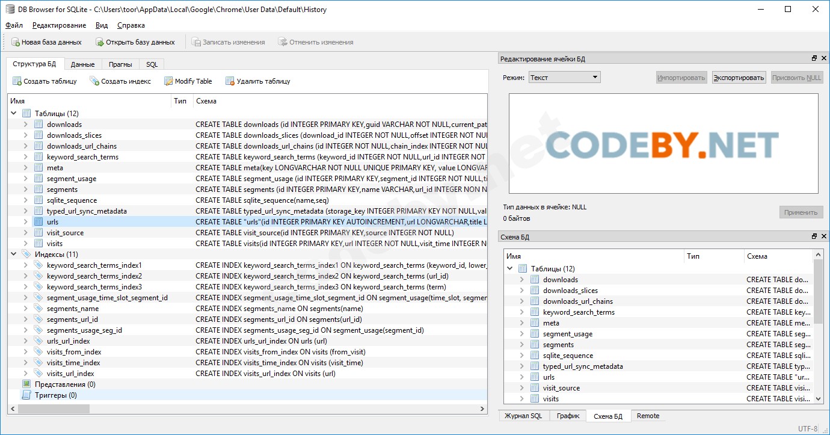Click the Create Table icon
830x435 pixels.
point(17,81)
